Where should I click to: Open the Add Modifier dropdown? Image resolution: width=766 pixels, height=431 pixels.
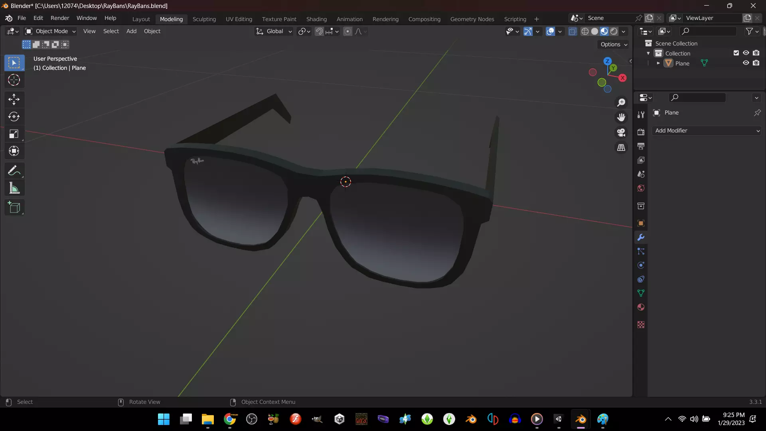click(707, 130)
